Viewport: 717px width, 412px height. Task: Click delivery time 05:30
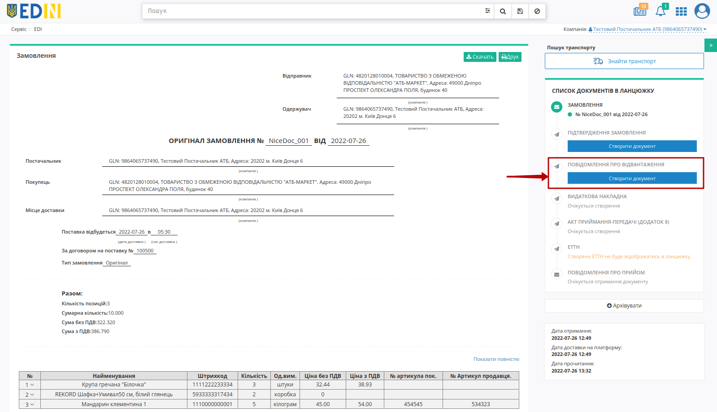[164, 232]
